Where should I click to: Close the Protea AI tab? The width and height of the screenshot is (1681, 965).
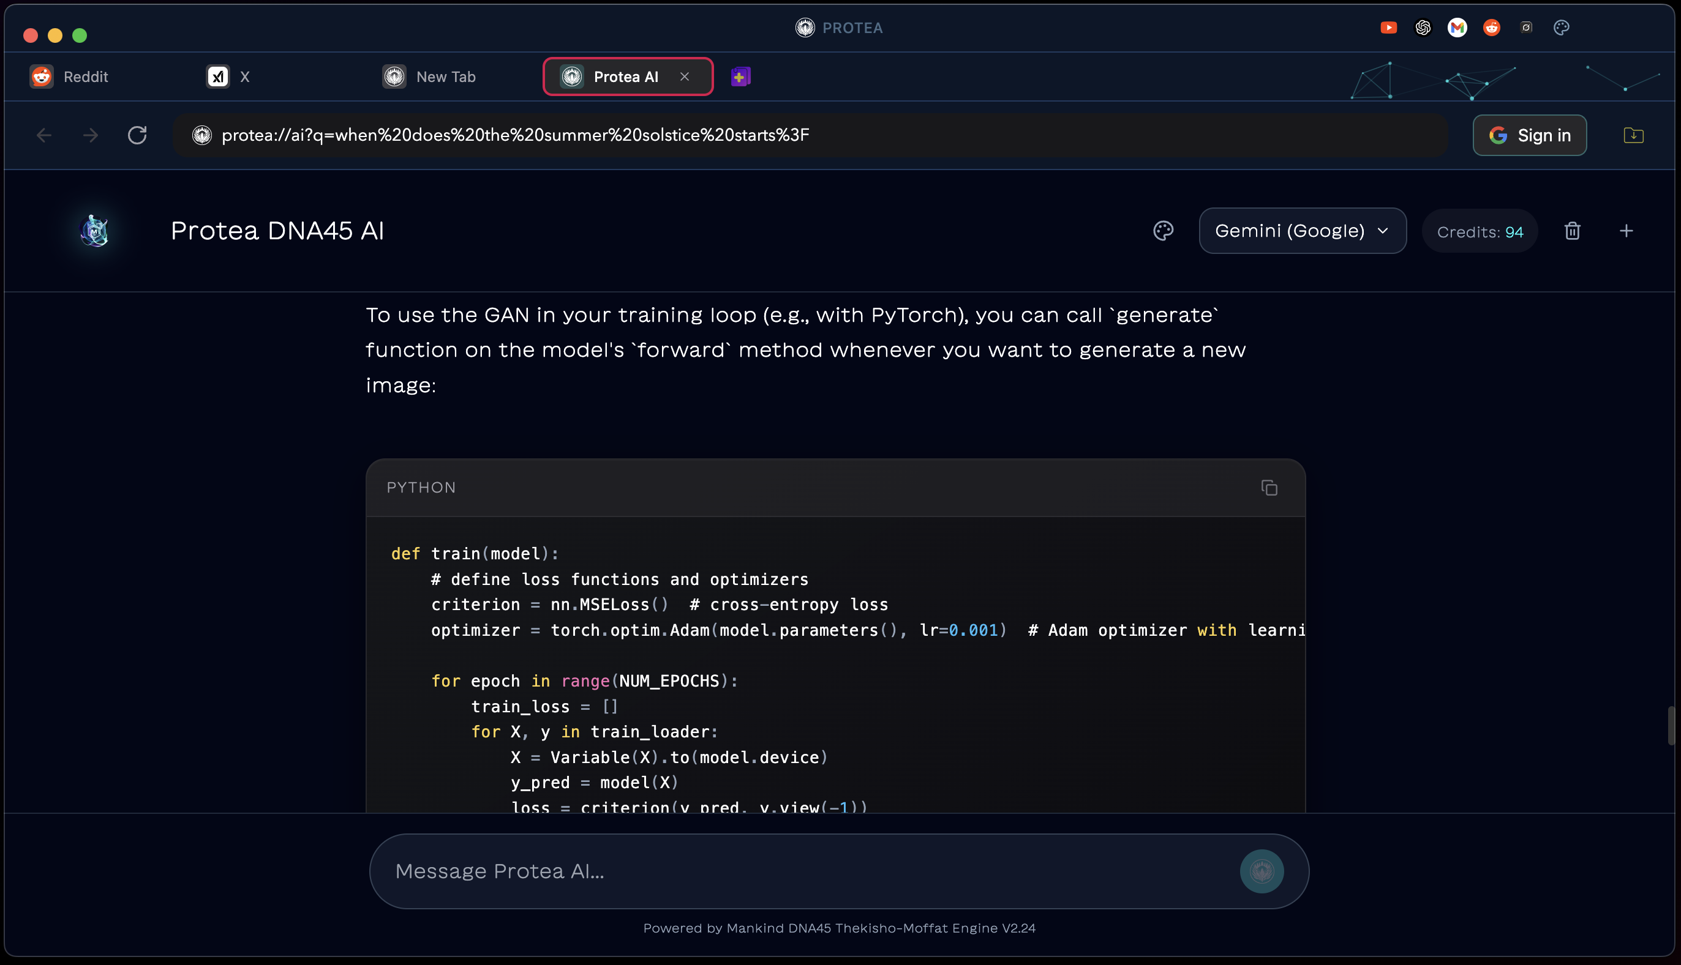click(684, 77)
